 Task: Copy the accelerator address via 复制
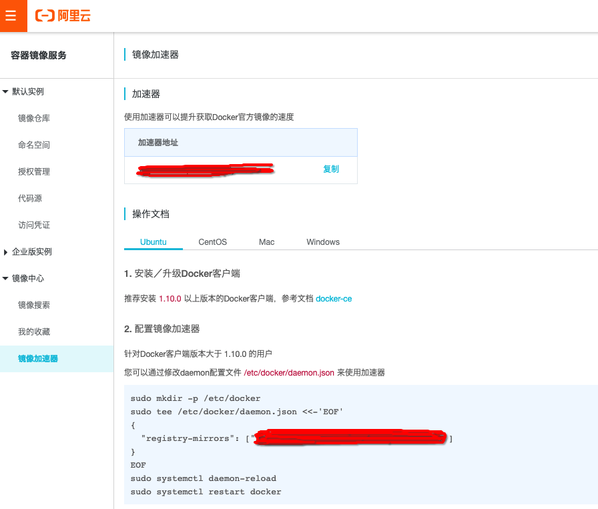[x=330, y=169]
